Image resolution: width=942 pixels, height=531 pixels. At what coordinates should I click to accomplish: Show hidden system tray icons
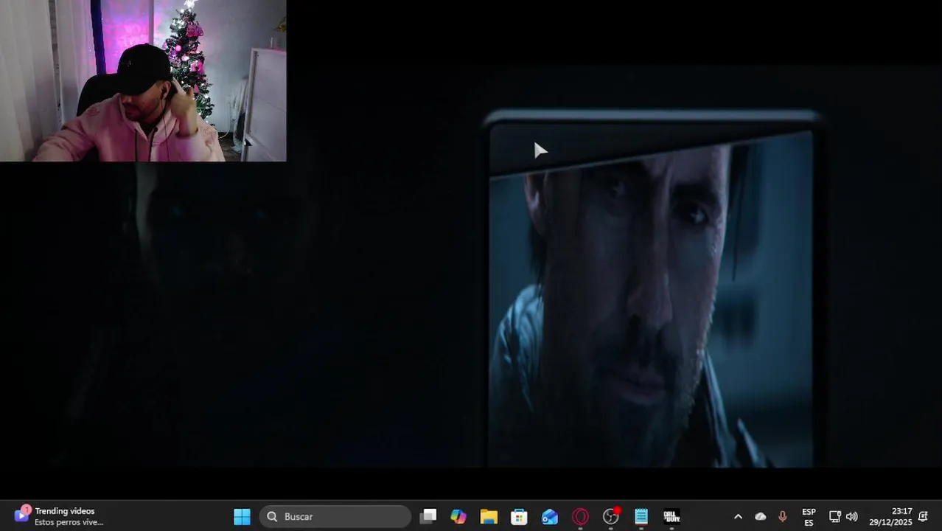738,517
